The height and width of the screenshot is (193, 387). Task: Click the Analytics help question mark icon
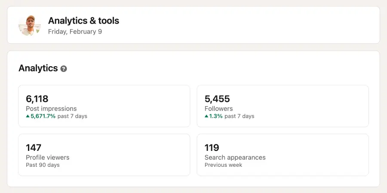64,69
